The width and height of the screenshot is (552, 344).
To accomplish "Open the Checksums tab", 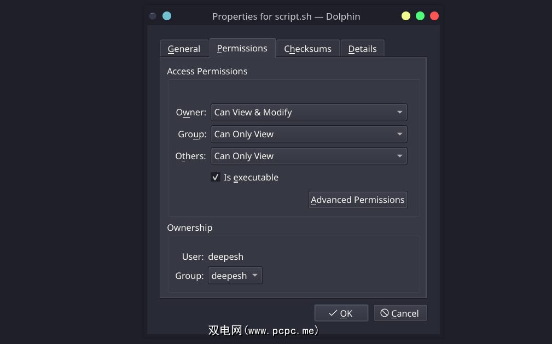I will click(x=307, y=49).
